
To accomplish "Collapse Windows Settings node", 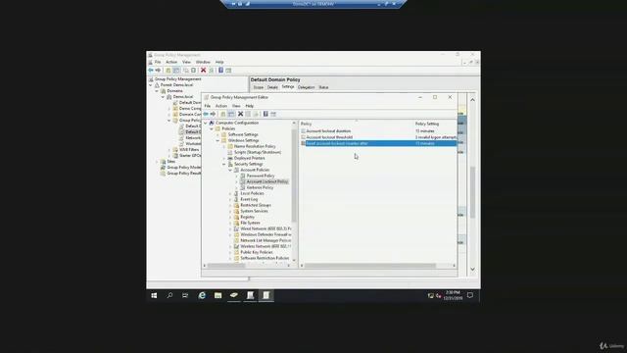I will click(x=217, y=140).
